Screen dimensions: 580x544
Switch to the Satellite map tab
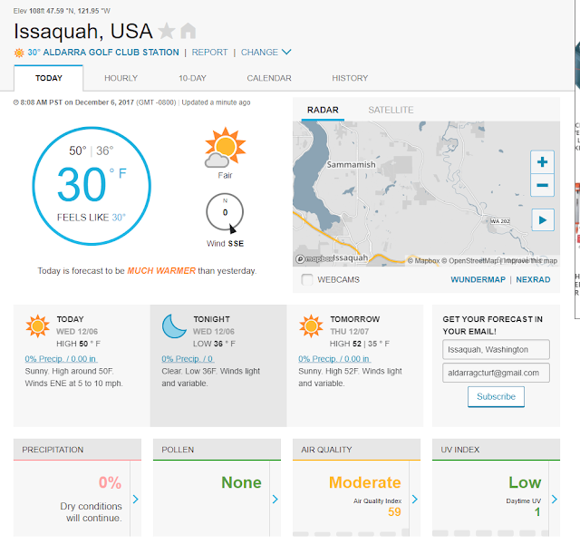(391, 110)
